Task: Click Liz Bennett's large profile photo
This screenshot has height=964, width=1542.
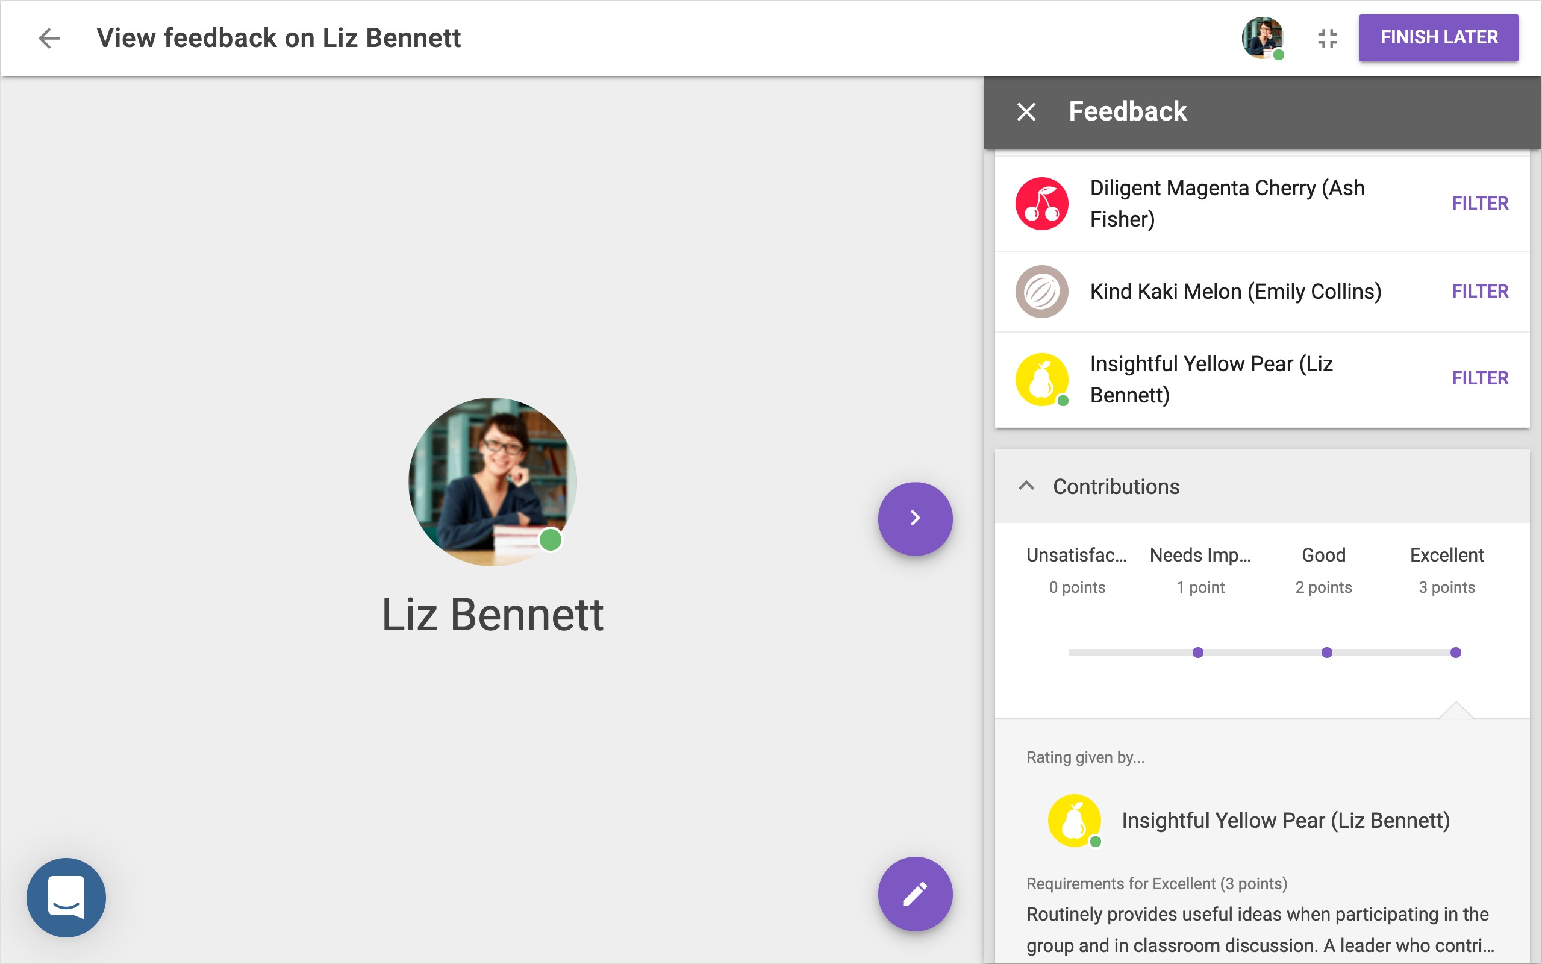Action: (492, 482)
